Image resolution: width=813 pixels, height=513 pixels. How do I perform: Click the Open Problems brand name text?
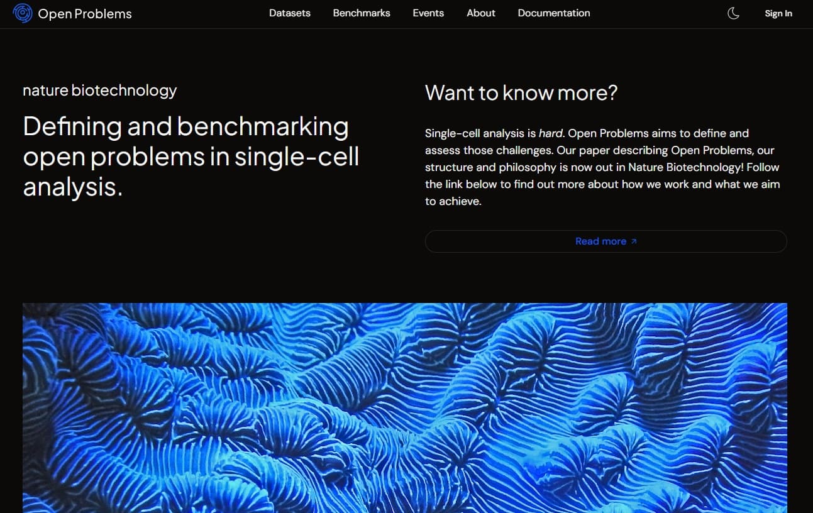point(85,14)
